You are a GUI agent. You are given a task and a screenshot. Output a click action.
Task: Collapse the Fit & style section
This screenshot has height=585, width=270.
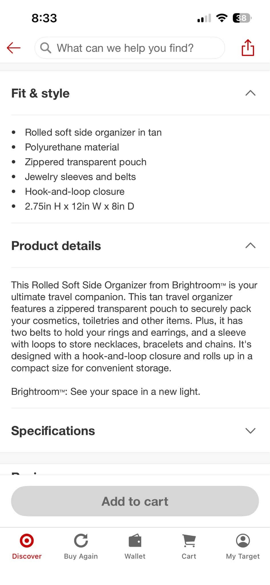click(250, 93)
